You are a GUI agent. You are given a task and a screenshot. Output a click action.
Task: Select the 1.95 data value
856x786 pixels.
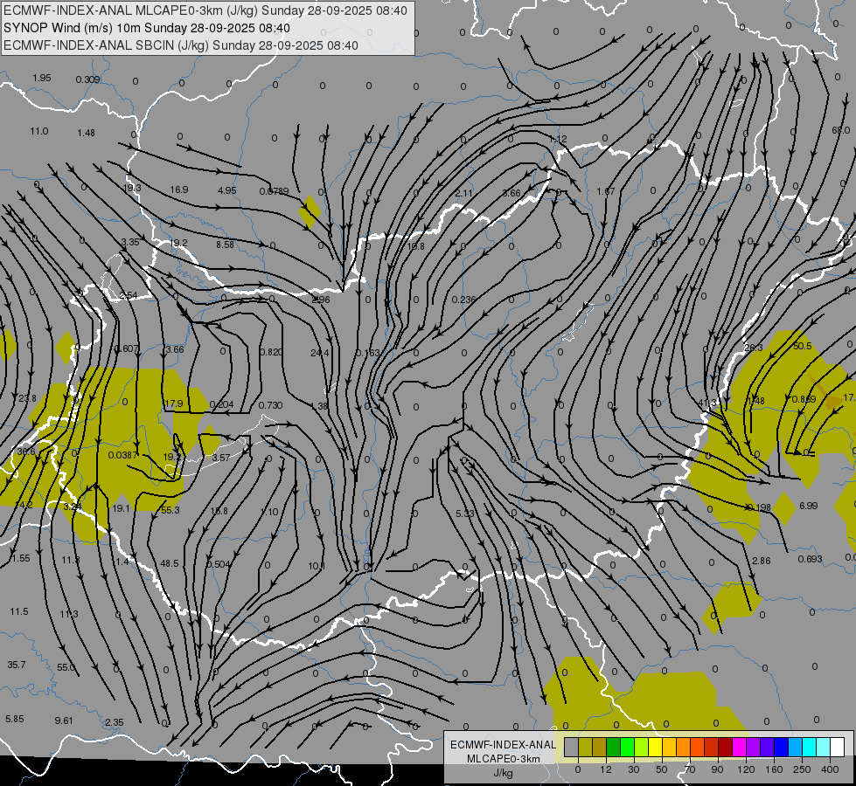click(42, 78)
